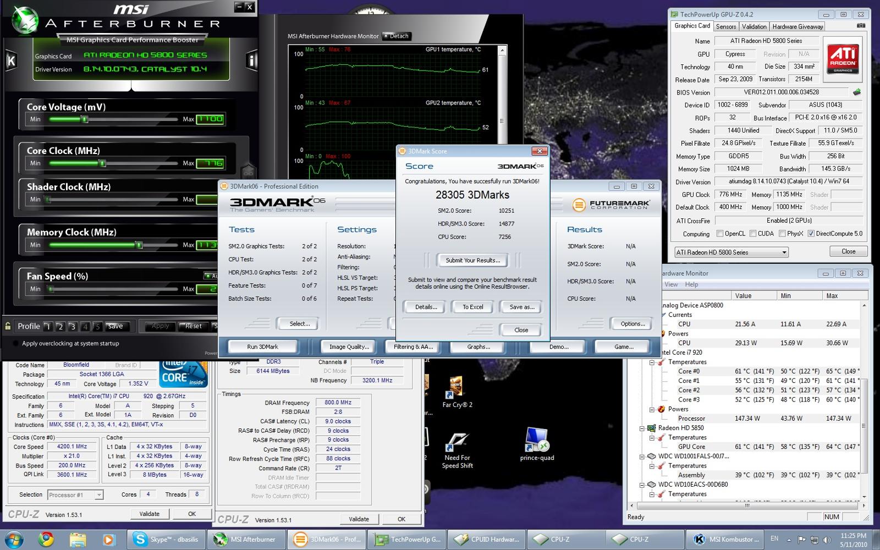Viewport: 880px width, 550px height.
Task: Click the Core Clock slider handle
Action: [x=102, y=163]
